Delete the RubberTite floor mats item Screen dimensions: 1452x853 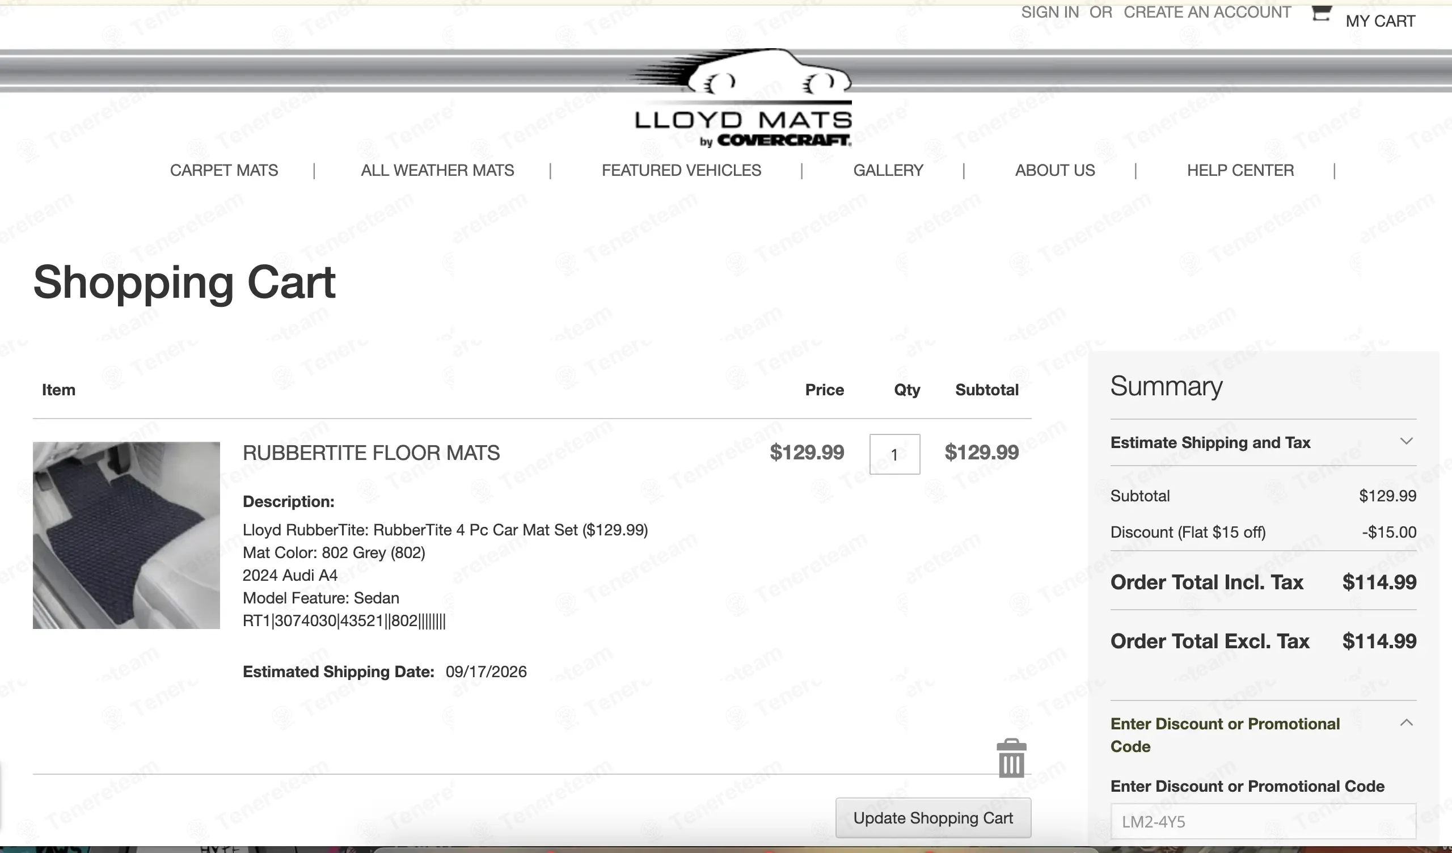[1011, 758]
